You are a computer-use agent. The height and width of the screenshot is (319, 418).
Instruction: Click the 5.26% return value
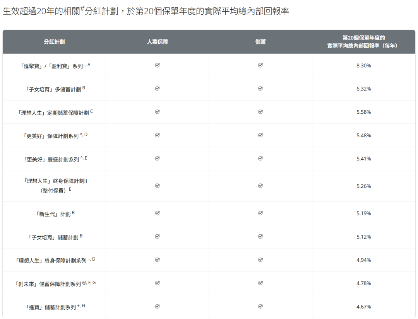pyautogui.click(x=363, y=186)
